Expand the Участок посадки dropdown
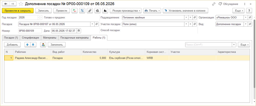Viewport: 256px width, 106px height. (x=186, y=24)
